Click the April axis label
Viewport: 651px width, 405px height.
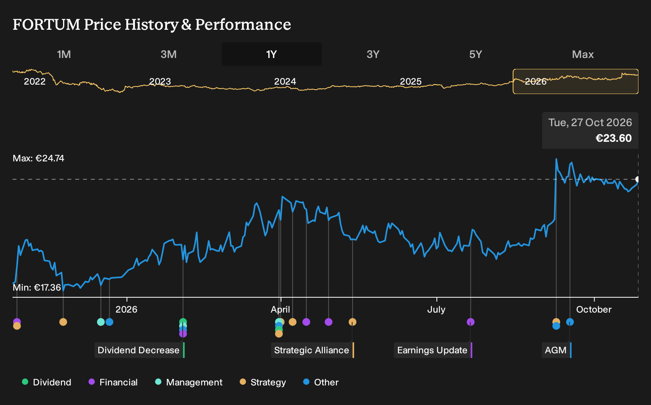(280, 309)
